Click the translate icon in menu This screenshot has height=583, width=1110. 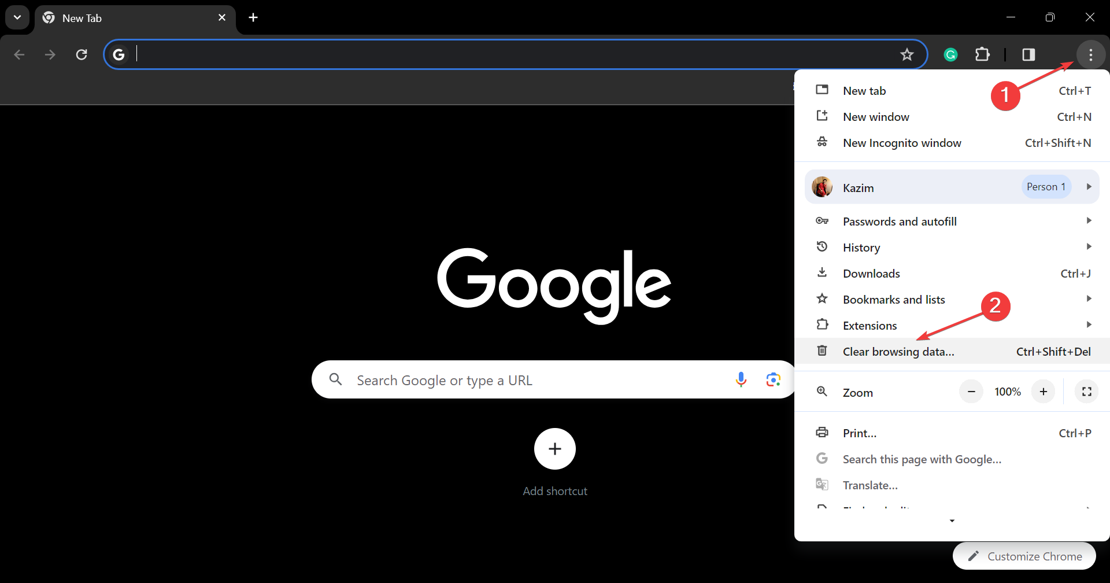tap(822, 484)
